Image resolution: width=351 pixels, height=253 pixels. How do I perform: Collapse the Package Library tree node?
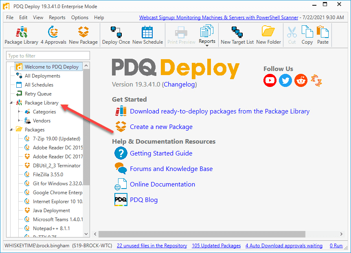[x=11, y=103]
